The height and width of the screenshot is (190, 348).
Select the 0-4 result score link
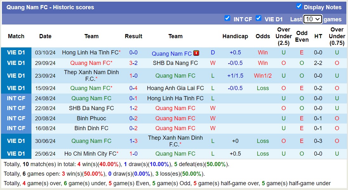point(133,88)
